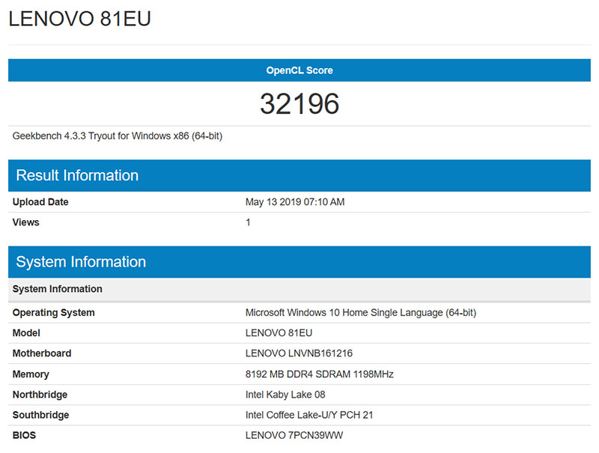Select Microsoft Windows 10 Home Single Language value
Screen dimensions: 599x453
point(361,313)
